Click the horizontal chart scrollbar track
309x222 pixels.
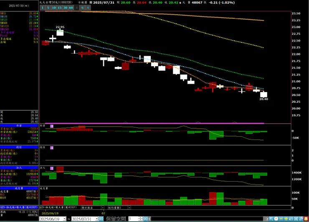pos(208,219)
